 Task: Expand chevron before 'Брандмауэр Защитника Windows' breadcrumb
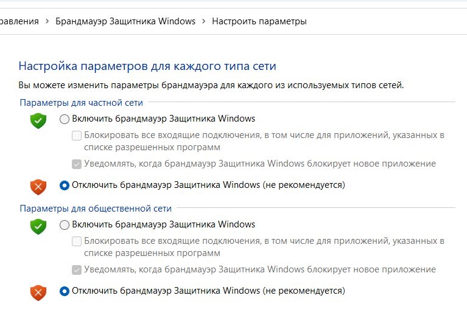coord(47,21)
